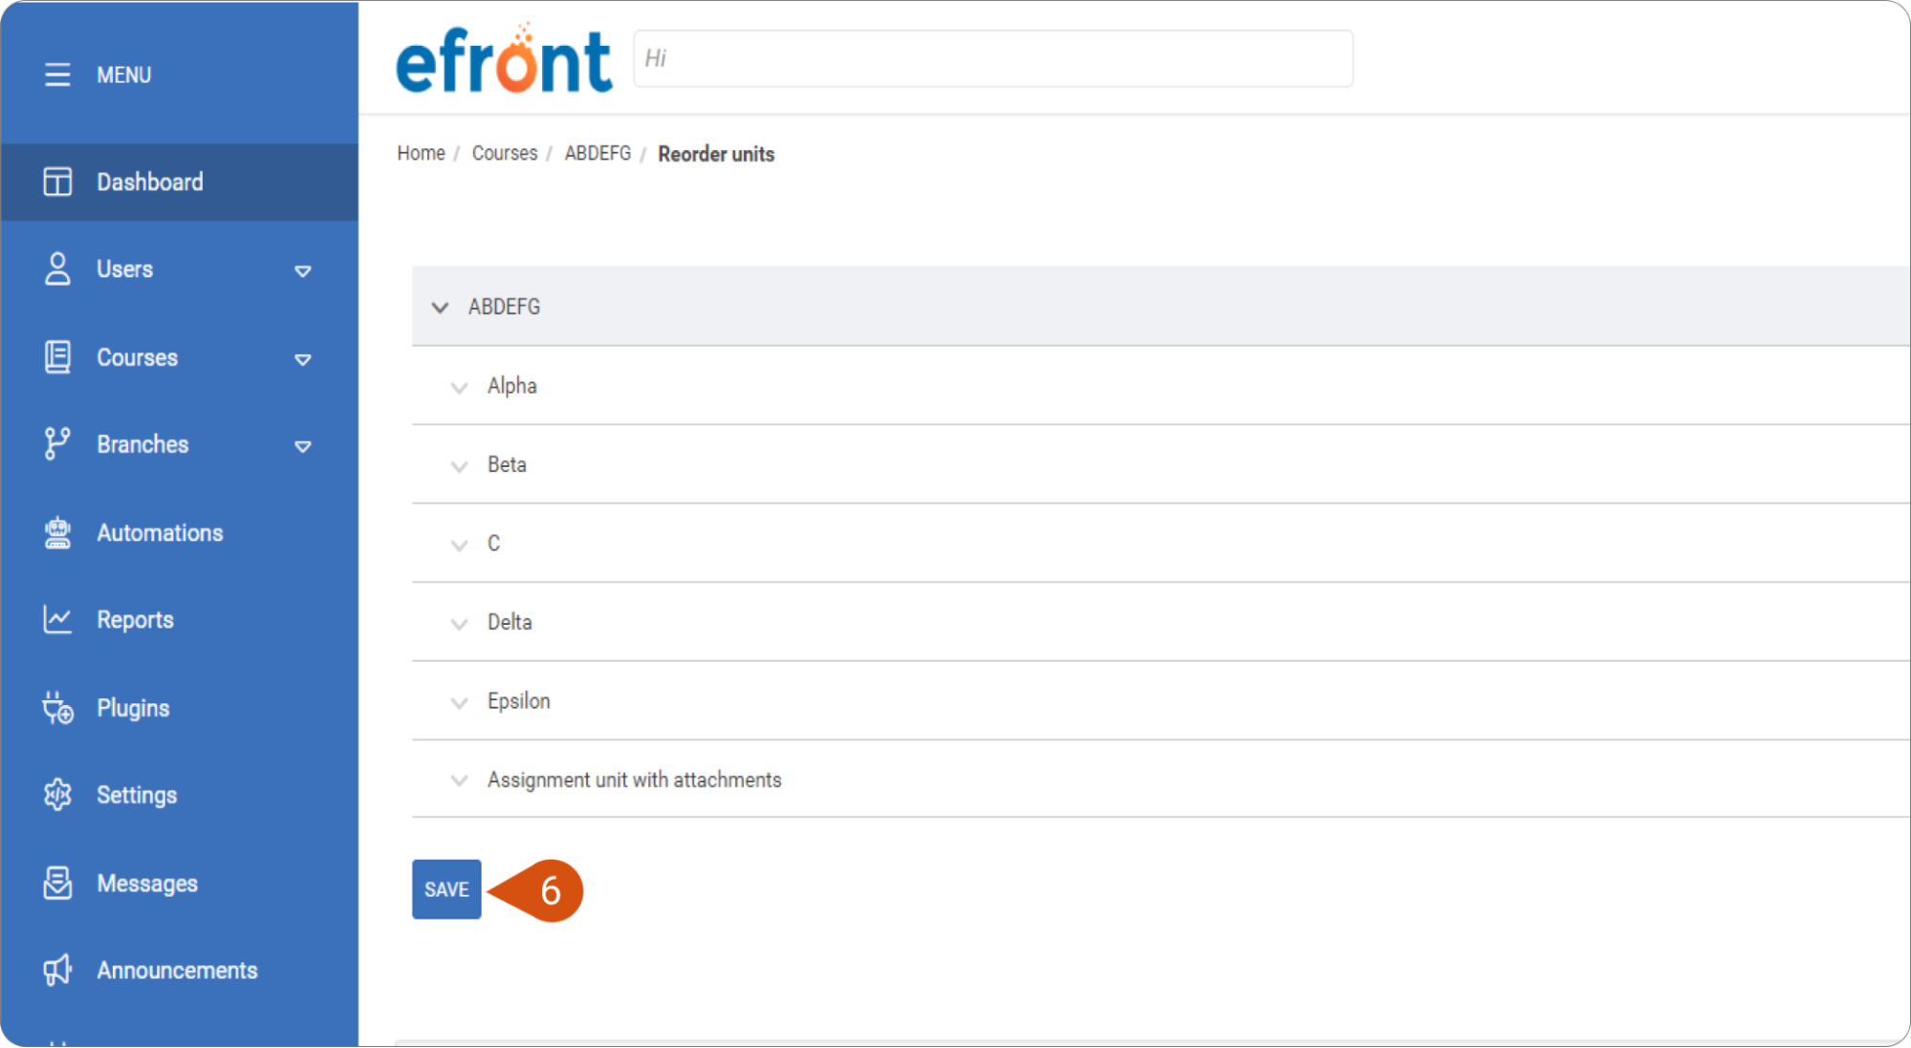Screen dimensions: 1911x1048
Task: Click the hamburger menu icon
Action: 57,75
